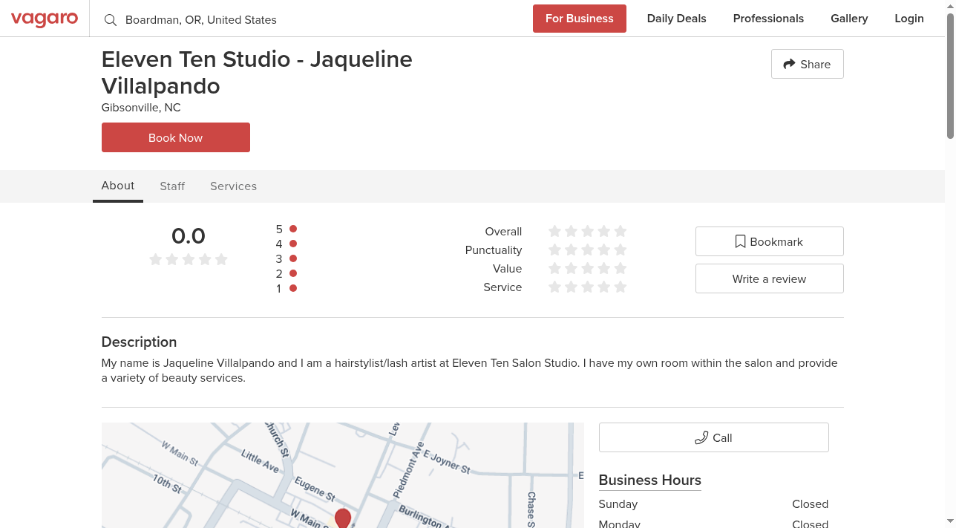Screen dimensions: 956x528
Task: Click the street map of Gibsonville
Action: pyautogui.click(x=343, y=475)
